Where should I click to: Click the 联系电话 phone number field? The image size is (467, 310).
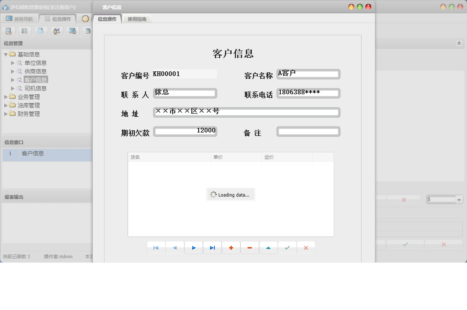tap(308, 93)
